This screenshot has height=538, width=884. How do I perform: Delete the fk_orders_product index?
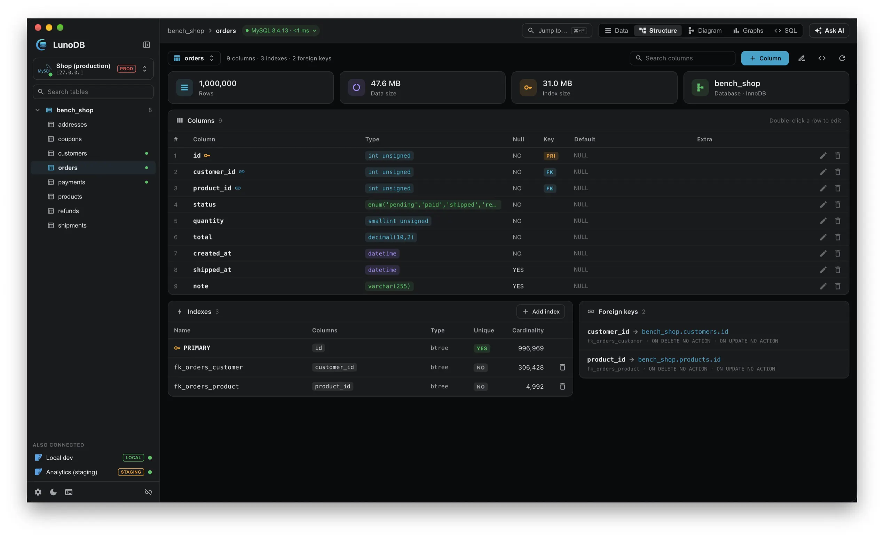pos(562,386)
